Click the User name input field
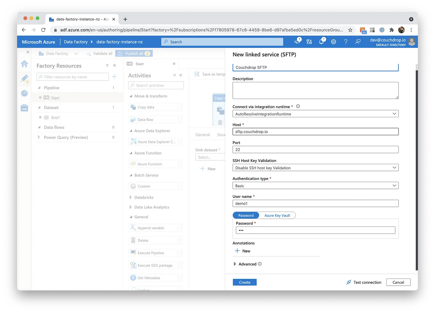Viewport: 435px width, 313px height. (x=315, y=203)
